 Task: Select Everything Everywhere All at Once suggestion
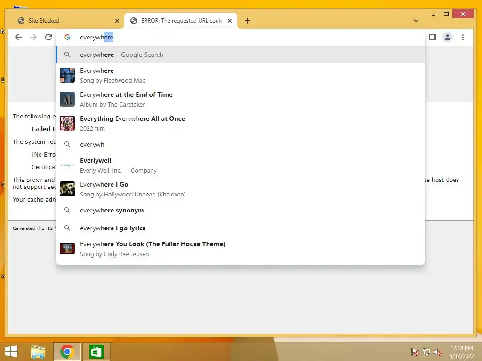tap(241, 124)
